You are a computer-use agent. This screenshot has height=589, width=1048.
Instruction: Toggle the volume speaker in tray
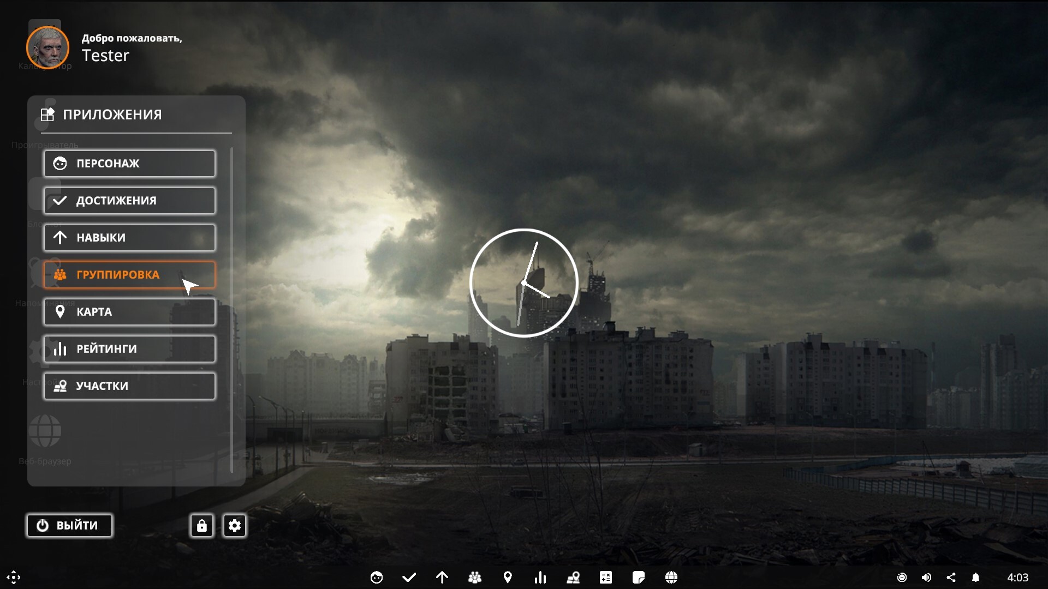click(x=926, y=578)
